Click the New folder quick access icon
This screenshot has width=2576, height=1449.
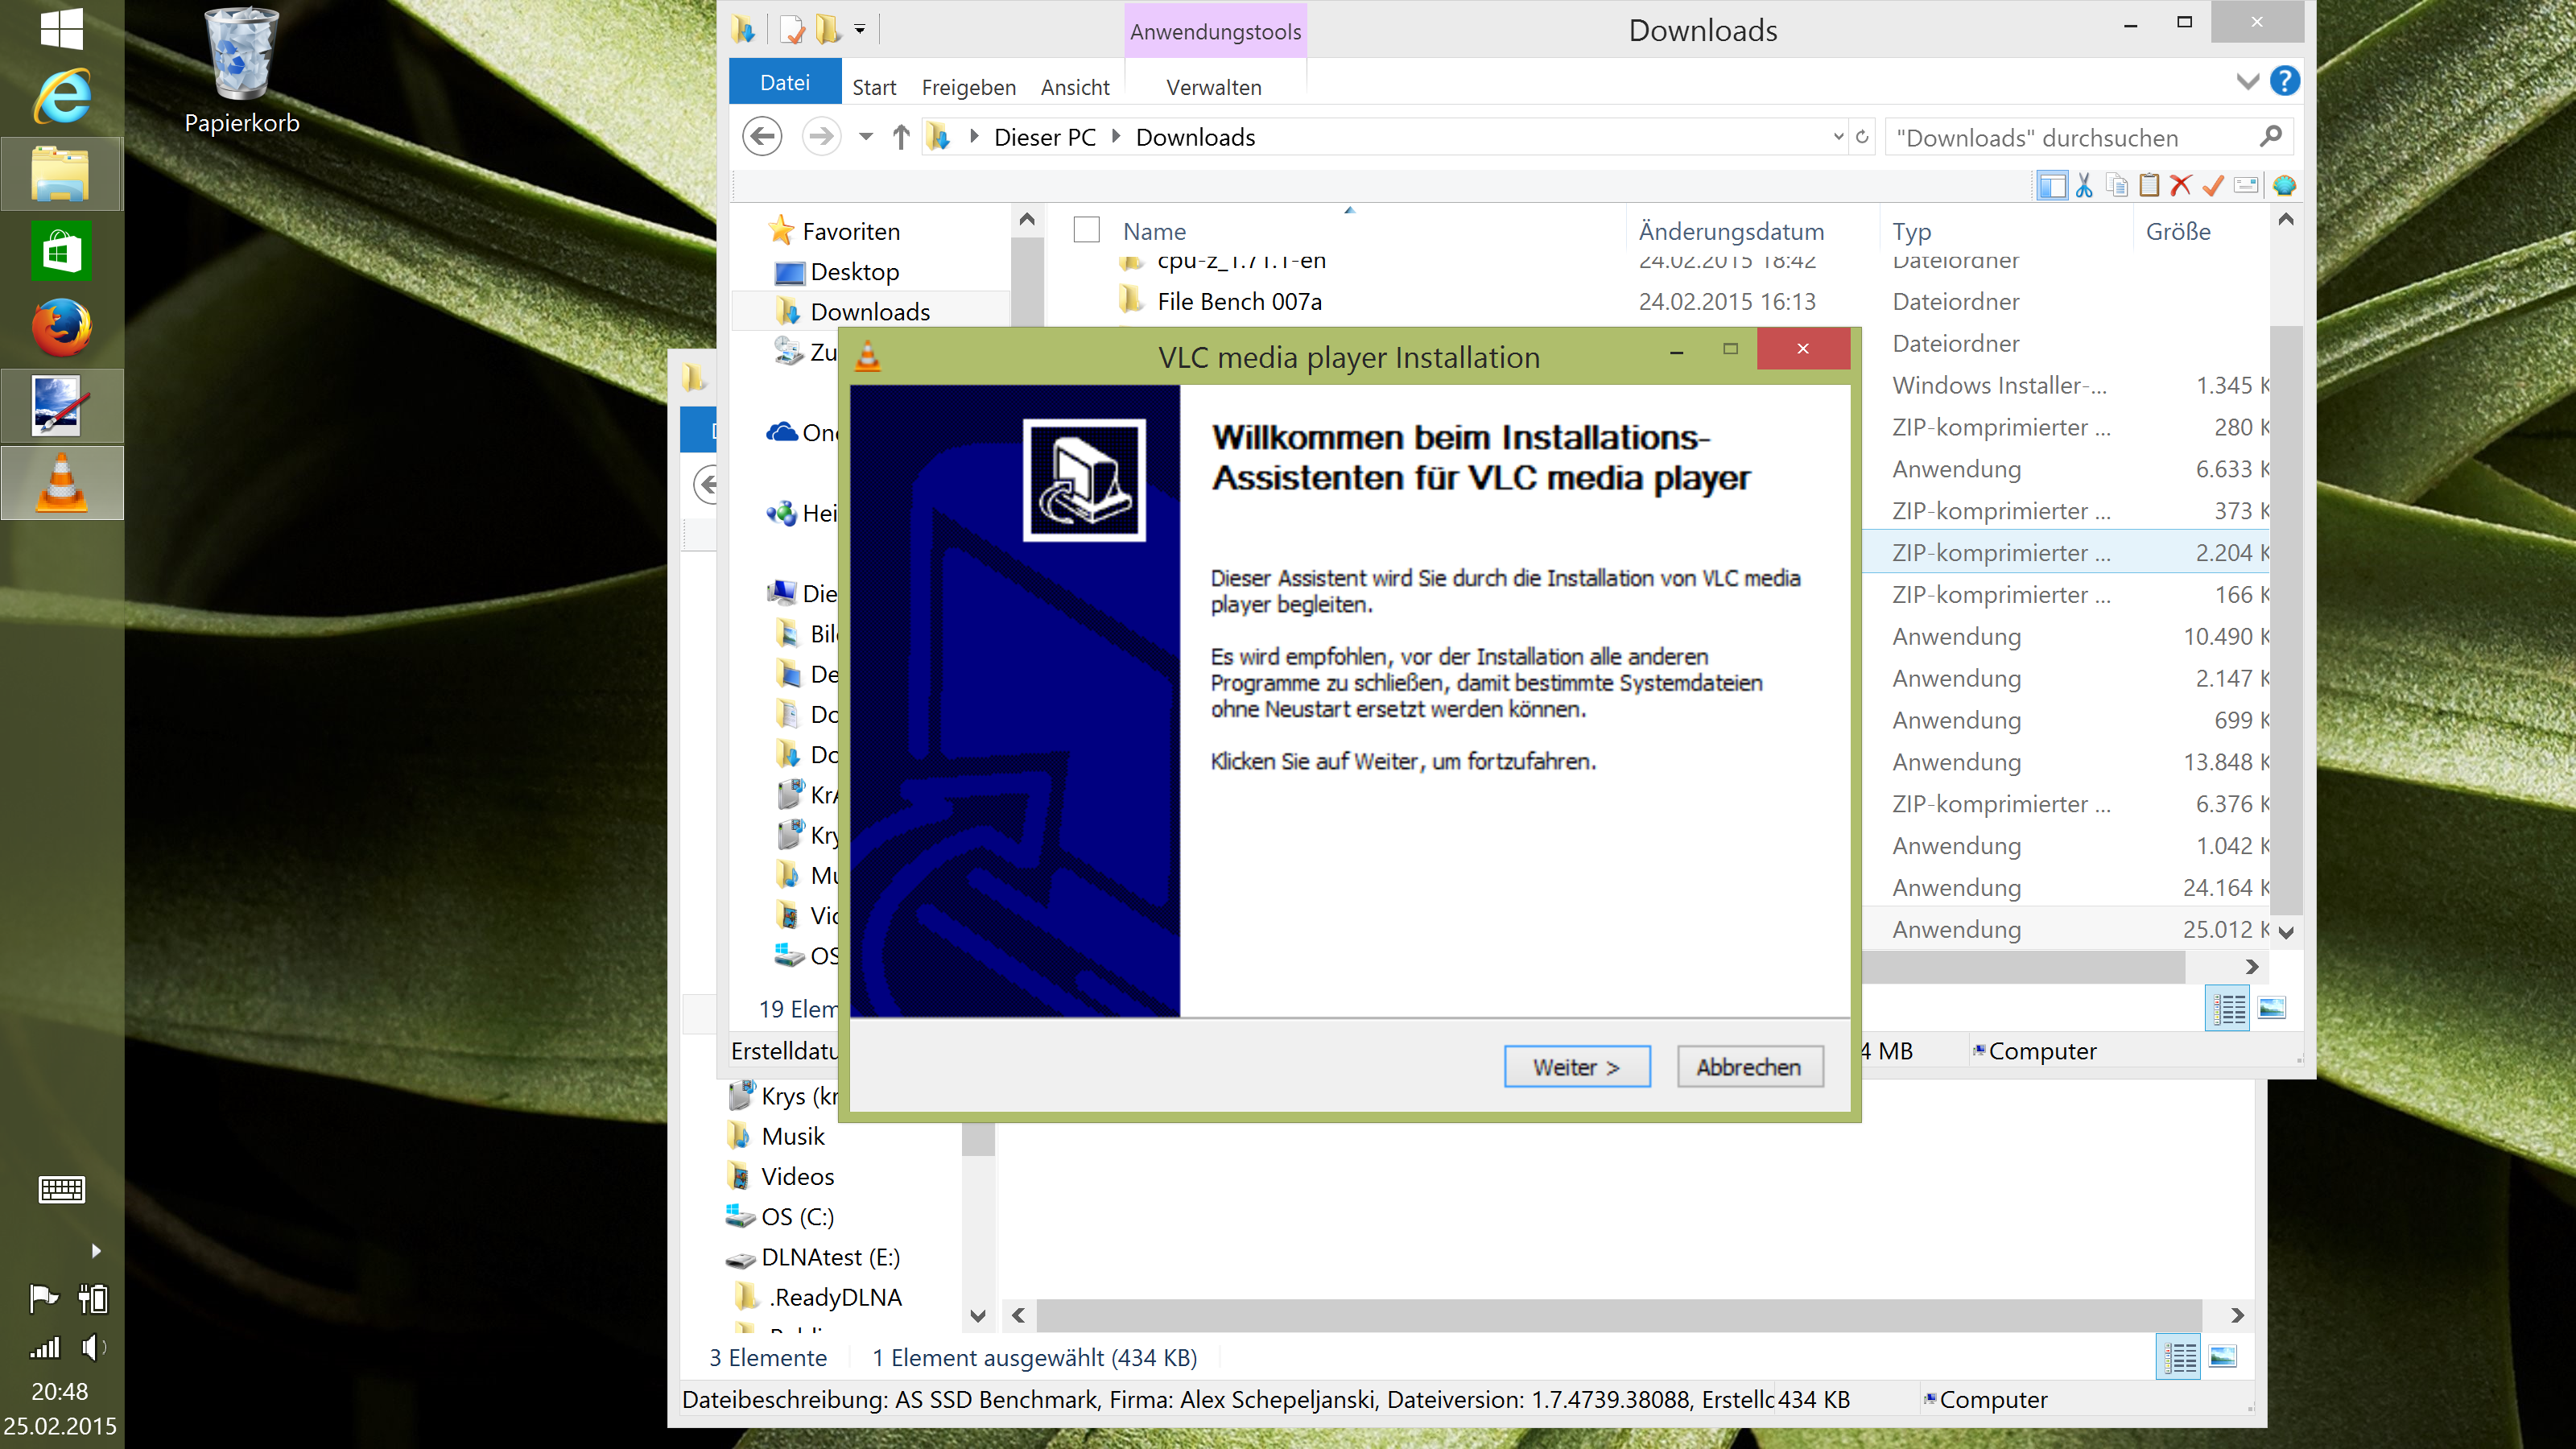point(828,29)
